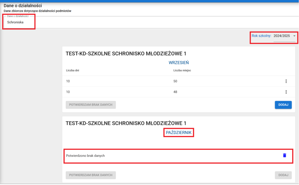
Task: Click the shelter name title above PAŹDZIERNIK
Action: tap(126, 123)
